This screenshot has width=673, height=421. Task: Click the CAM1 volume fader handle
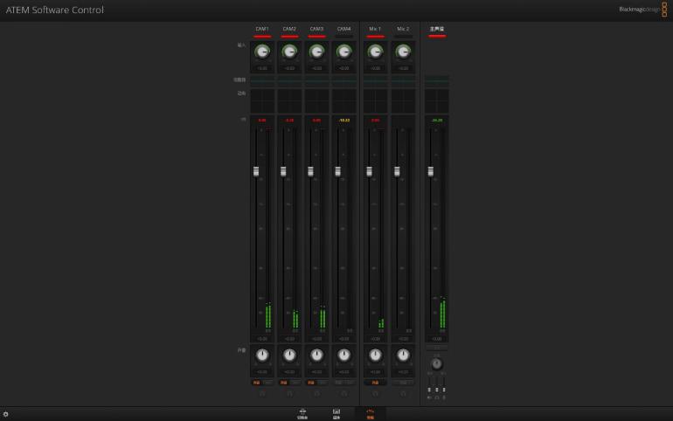[x=257, y=170]
